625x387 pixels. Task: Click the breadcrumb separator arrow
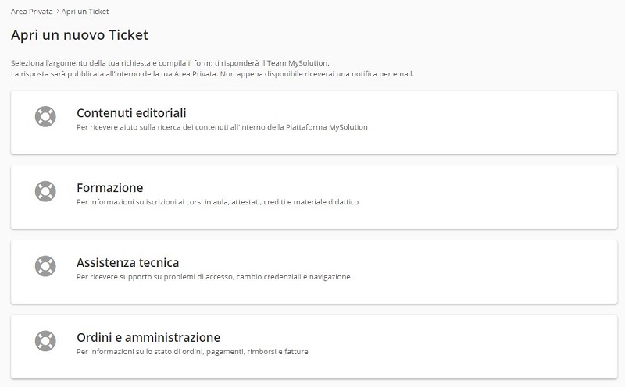tap(58, 12)
